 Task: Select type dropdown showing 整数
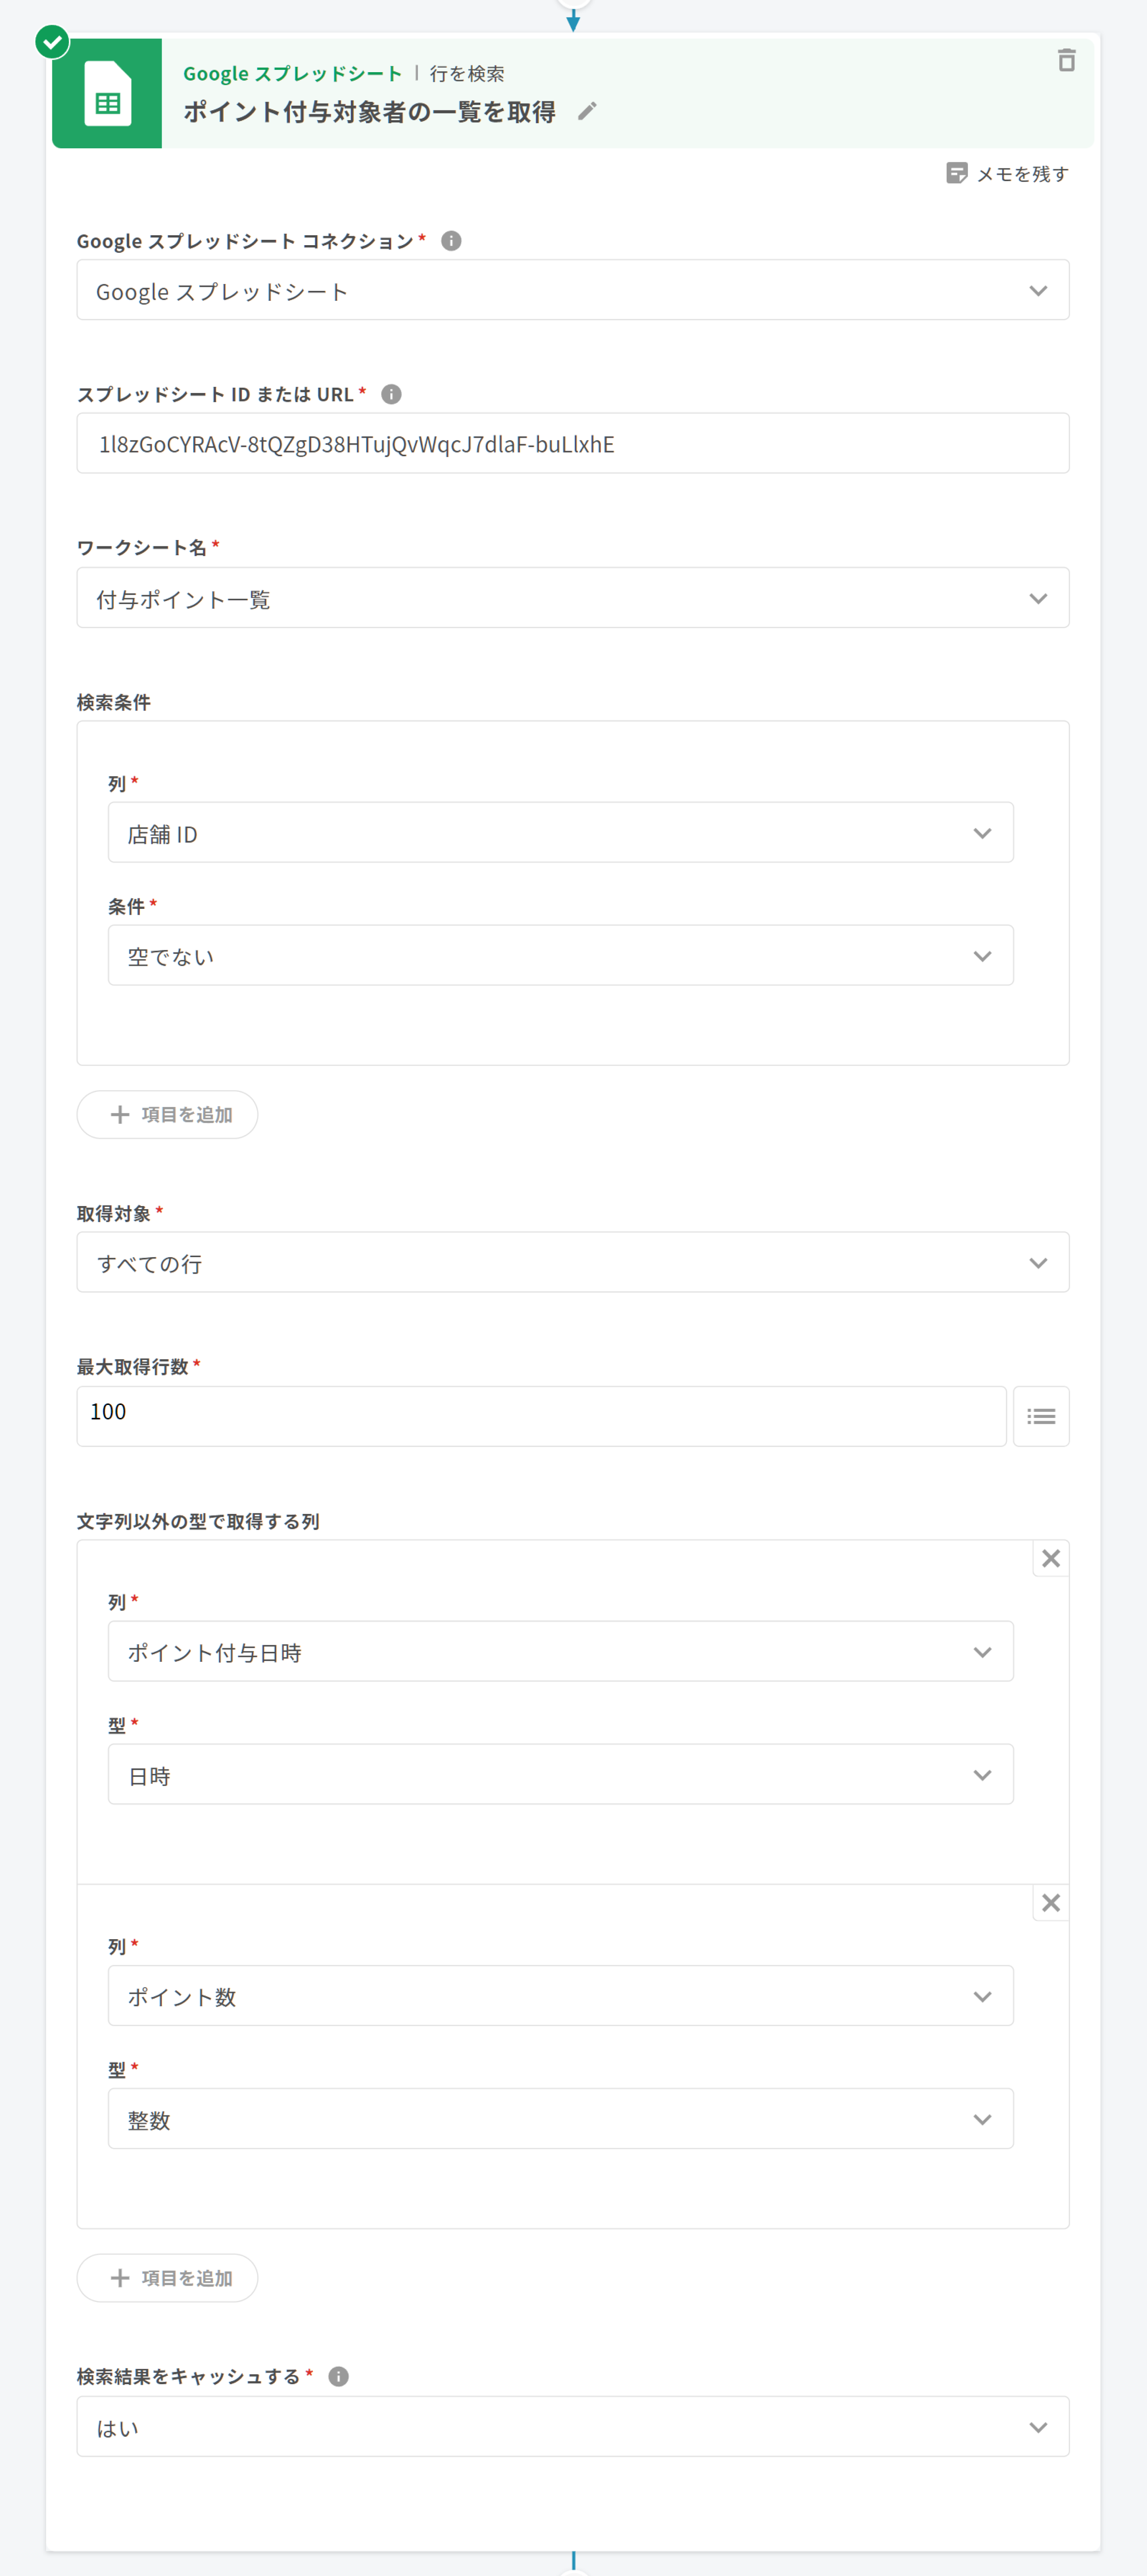pyautogui.click(x=560, y=2118)
